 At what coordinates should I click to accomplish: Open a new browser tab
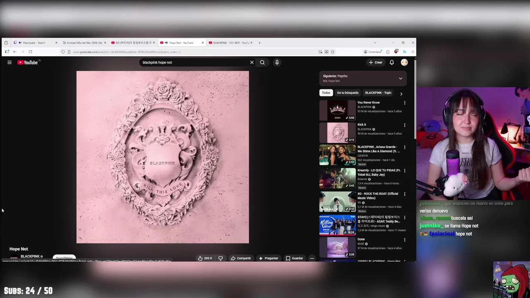coord(260,43)
